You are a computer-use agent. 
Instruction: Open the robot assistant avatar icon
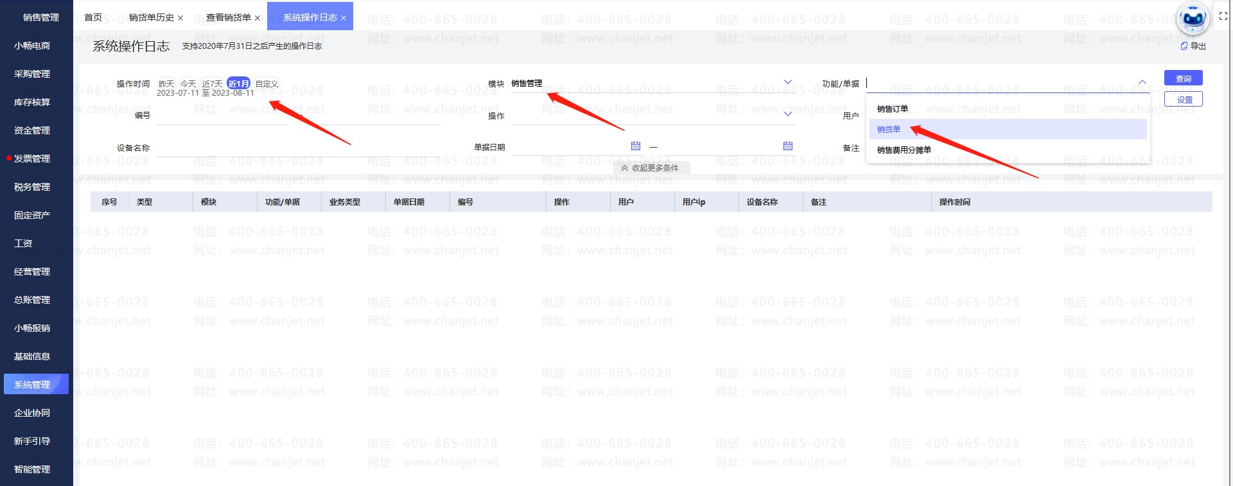click(x=1193, y=18)
